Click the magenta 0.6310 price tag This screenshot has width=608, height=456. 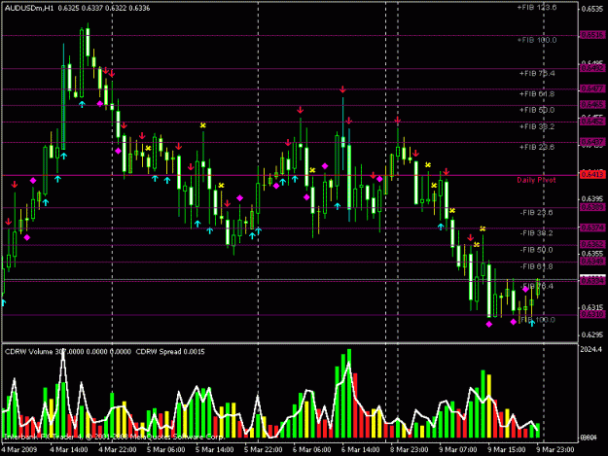(592, 314)
